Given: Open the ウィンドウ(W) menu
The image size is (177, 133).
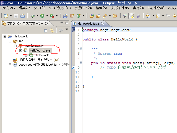Looking at the screenshot, I should tap(156, 8).
